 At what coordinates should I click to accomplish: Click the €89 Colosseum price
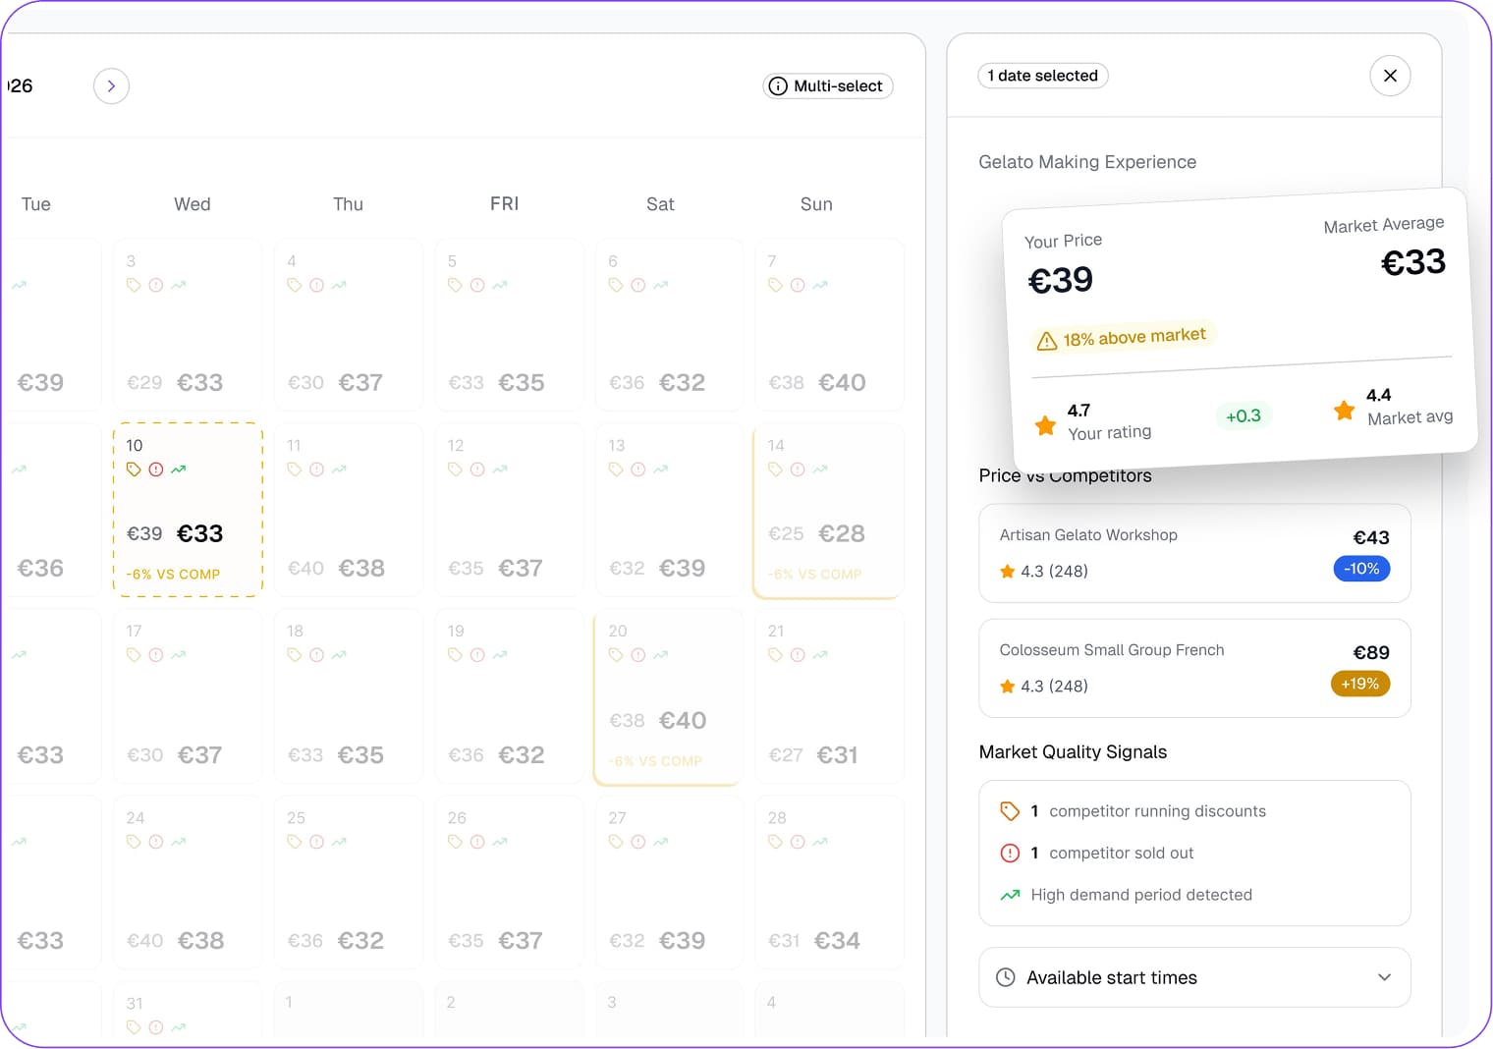(1371, 653)
